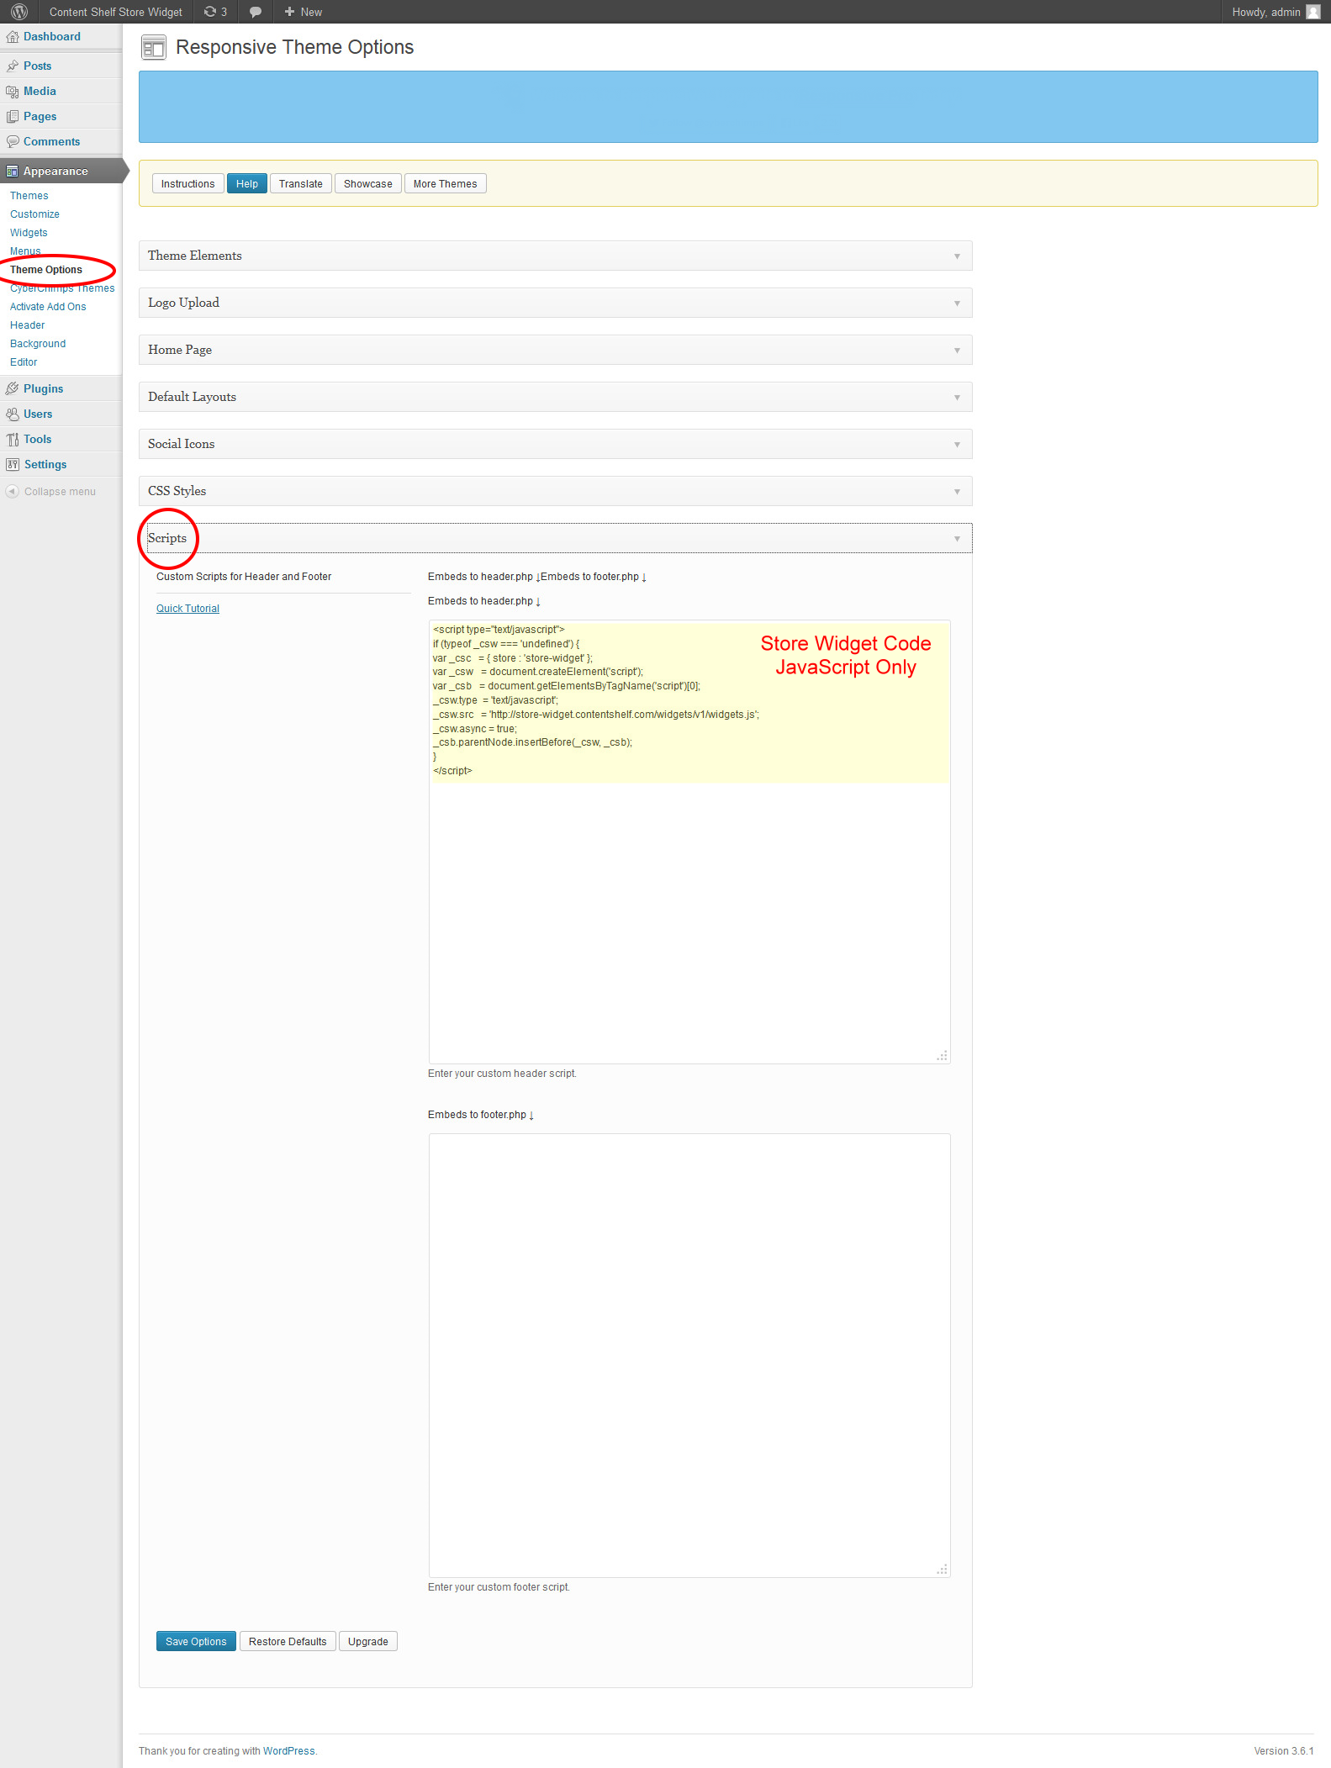The image size is (1331, 1768).
Task: Click the Dashboard house icon
Action: tap(13, 37)
